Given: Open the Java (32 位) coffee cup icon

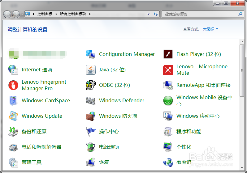Looking at the screenshot, I should tap(91, 70).
